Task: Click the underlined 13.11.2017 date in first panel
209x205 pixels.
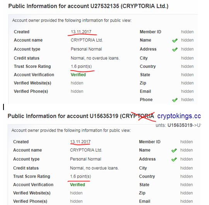Action: pos(81,32)
